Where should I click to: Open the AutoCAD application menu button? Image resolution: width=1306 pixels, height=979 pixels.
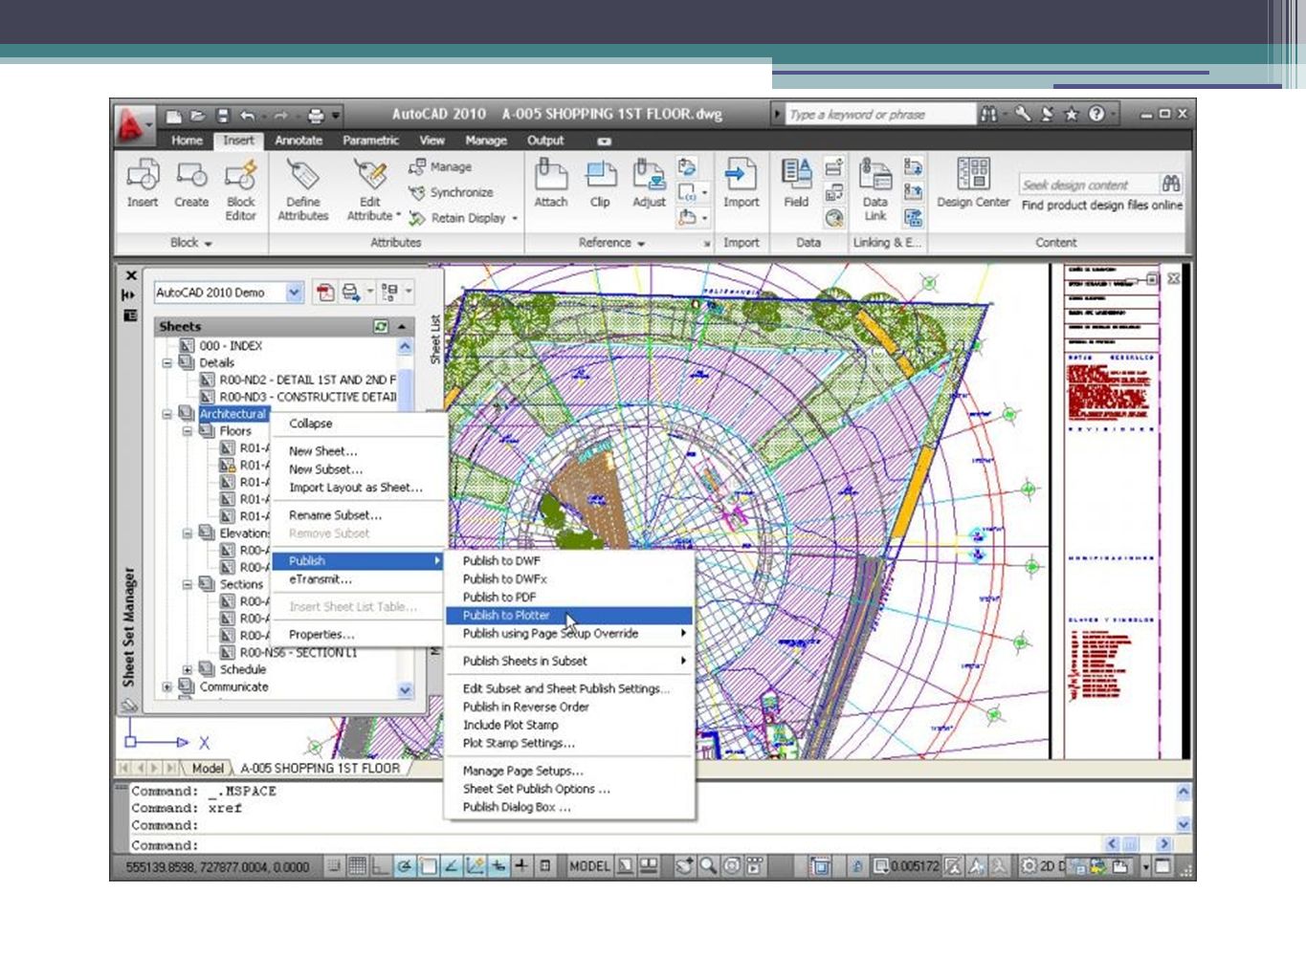[133, 123]
